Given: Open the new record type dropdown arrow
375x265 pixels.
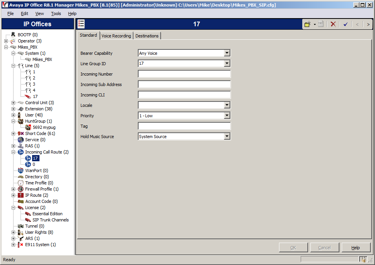Looking at the screenshot, I should (x=315, y=24).
